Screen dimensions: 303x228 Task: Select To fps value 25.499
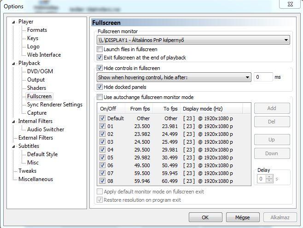(169, 142)
